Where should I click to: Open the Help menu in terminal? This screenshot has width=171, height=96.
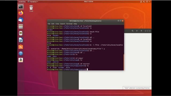coord(75,24)
